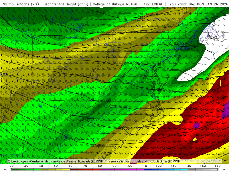Click the 60 knot legend value
This screenshot has height=171, width=229.
70,166
